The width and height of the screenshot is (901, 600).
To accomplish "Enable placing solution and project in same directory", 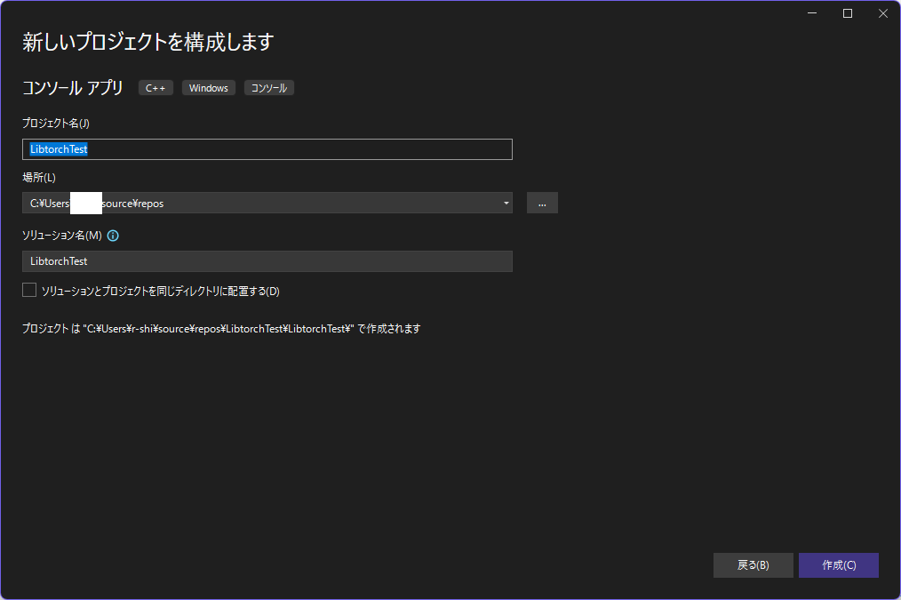I will (x=29, y=291).
